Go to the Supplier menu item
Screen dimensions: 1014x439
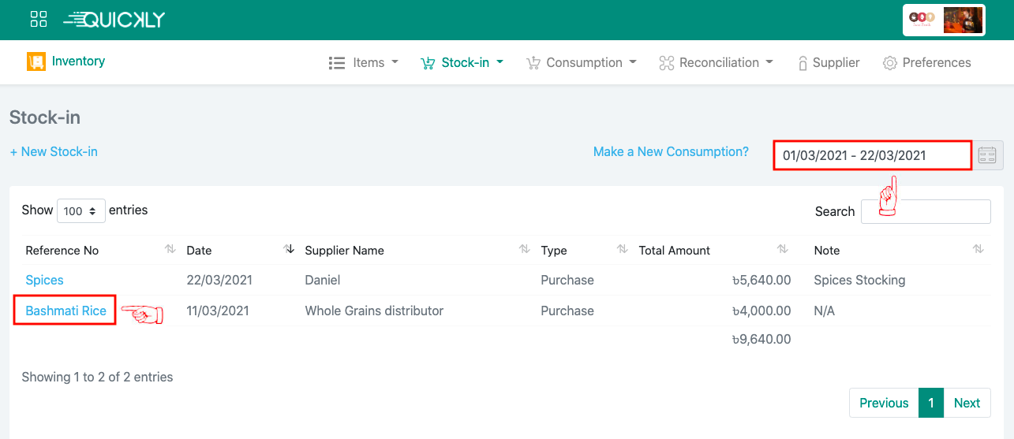coord(828,62)
